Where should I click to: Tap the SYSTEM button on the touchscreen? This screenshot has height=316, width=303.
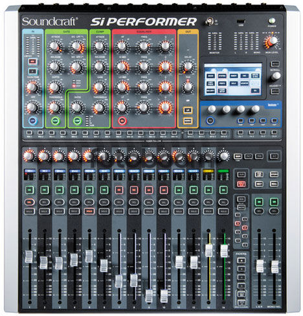(222, 76)
